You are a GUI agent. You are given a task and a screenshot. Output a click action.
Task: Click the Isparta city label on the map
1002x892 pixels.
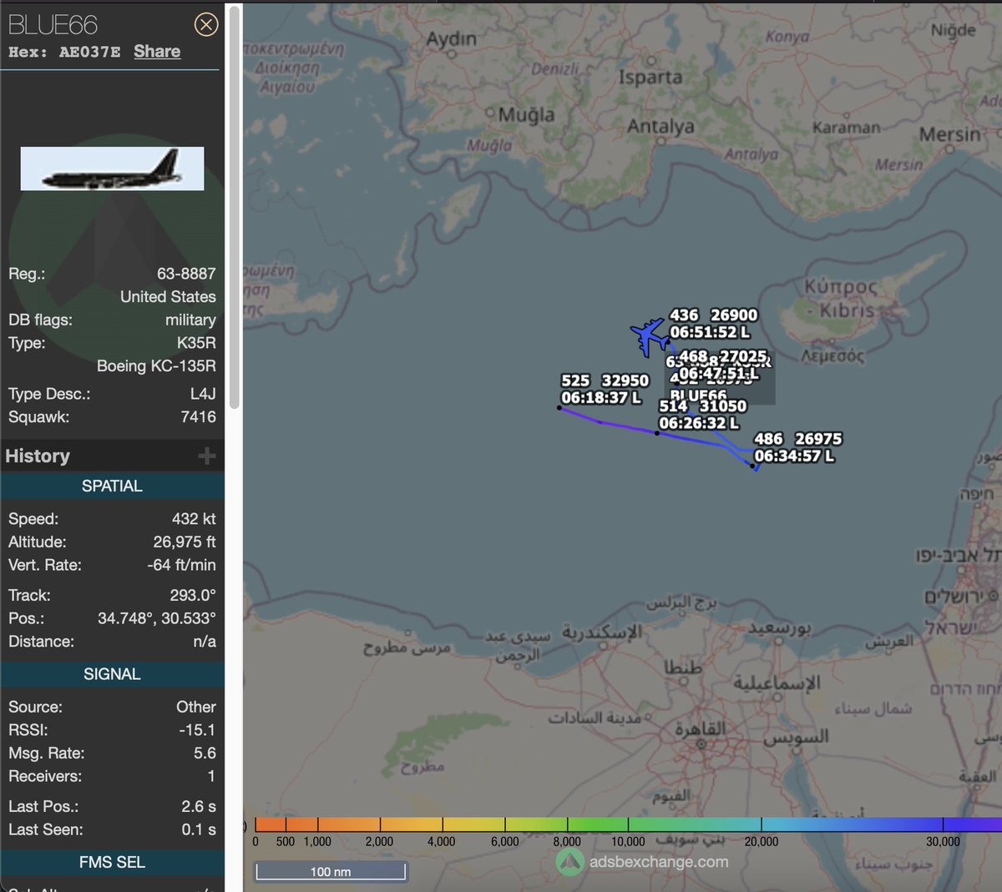[x=650, y=78]
